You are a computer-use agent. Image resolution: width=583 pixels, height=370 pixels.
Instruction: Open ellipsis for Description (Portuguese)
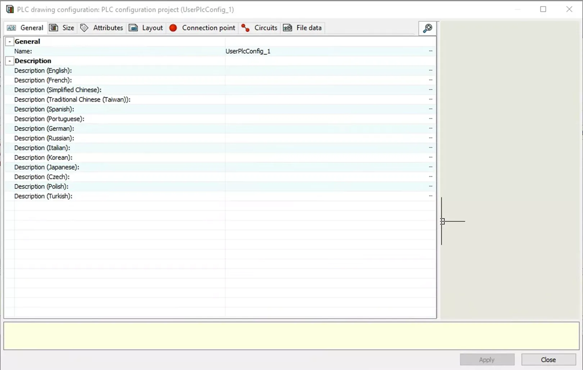point(430,119)
